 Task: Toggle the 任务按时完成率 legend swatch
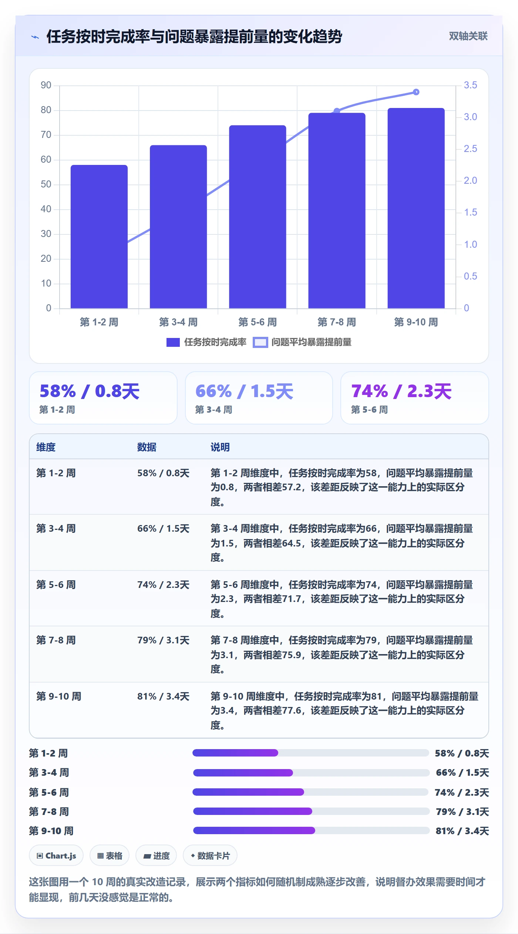pos(173,342)
